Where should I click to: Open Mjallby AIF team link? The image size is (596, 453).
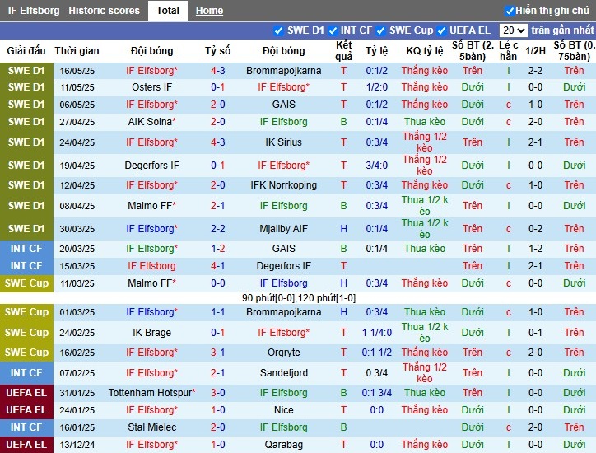click(x=283, y=229)
